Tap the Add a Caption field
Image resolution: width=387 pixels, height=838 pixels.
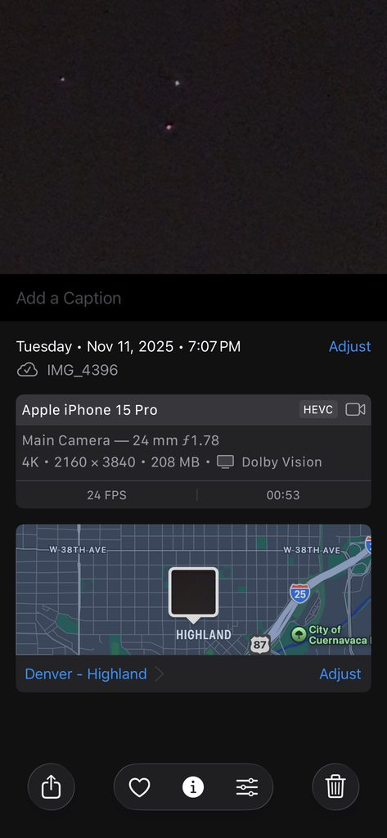[193, 298]
